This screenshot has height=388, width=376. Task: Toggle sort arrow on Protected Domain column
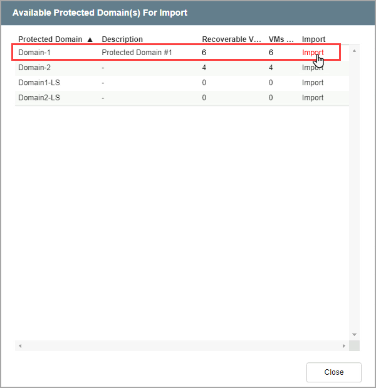(90, 39)
